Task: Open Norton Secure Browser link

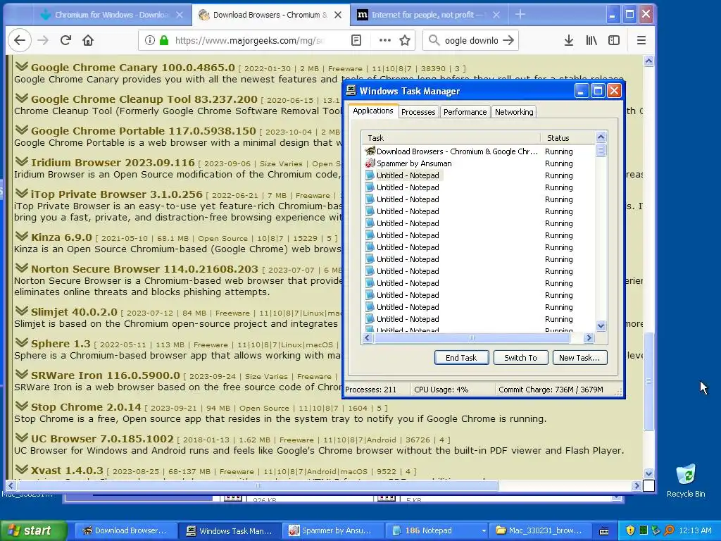Action: click(144, 269)
